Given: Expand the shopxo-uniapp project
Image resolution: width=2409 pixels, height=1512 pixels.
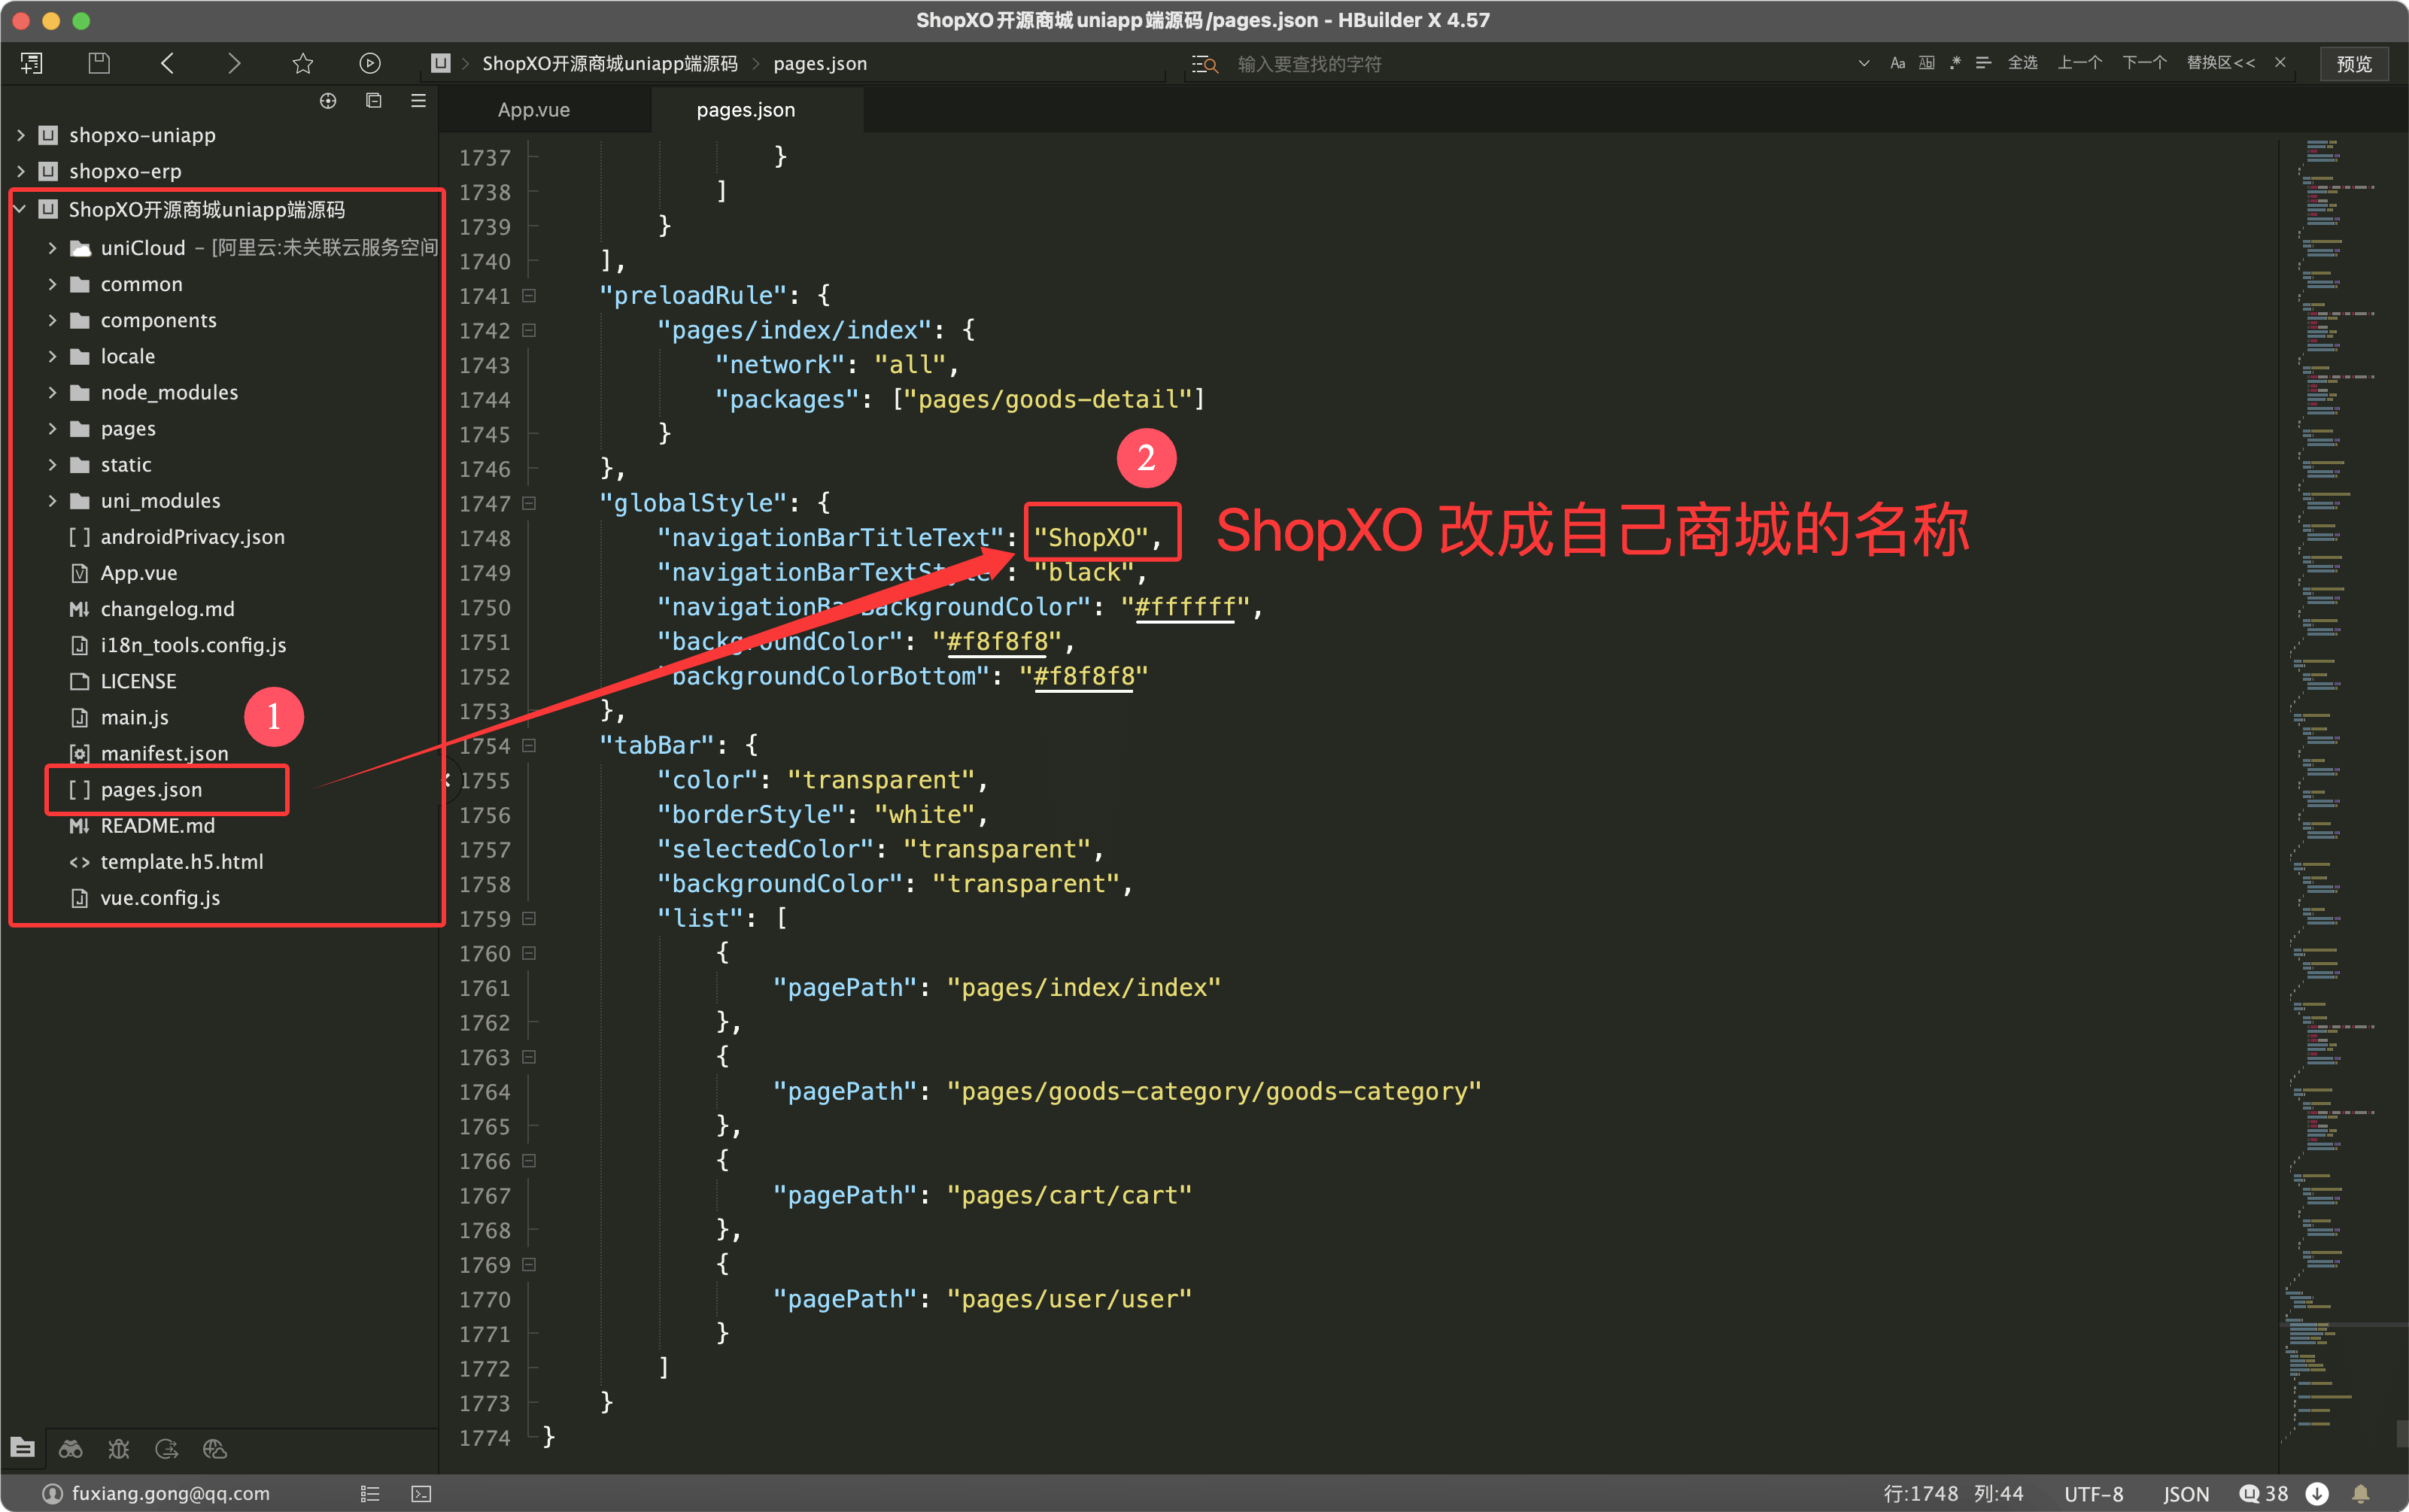Looking at the screenshot, I should coord(21,135).
